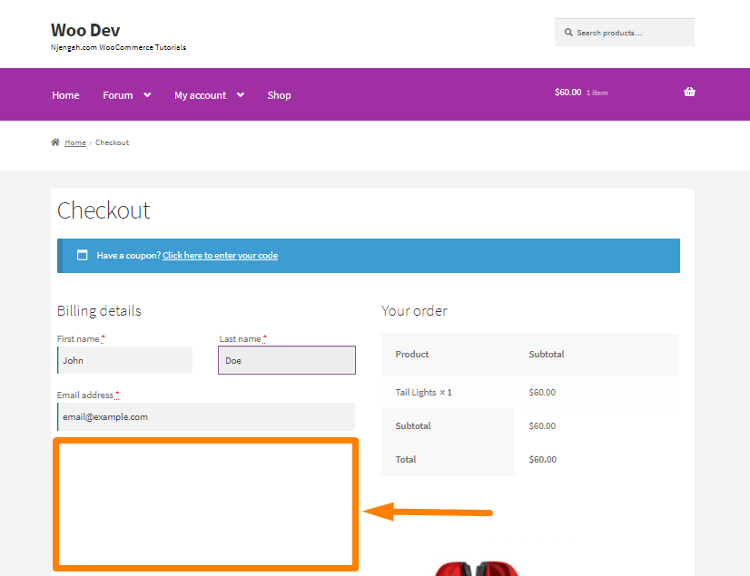Click the Billing details heading
Screen dimensions: 750x576
pos(99,311)
